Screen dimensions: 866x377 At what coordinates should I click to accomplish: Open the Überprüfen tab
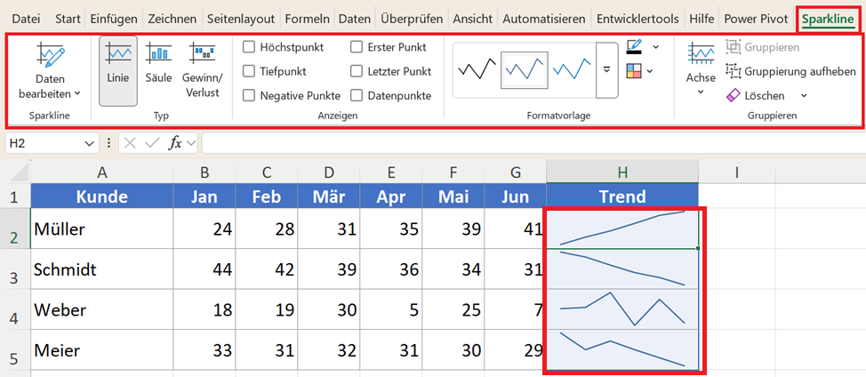(412, 19)
